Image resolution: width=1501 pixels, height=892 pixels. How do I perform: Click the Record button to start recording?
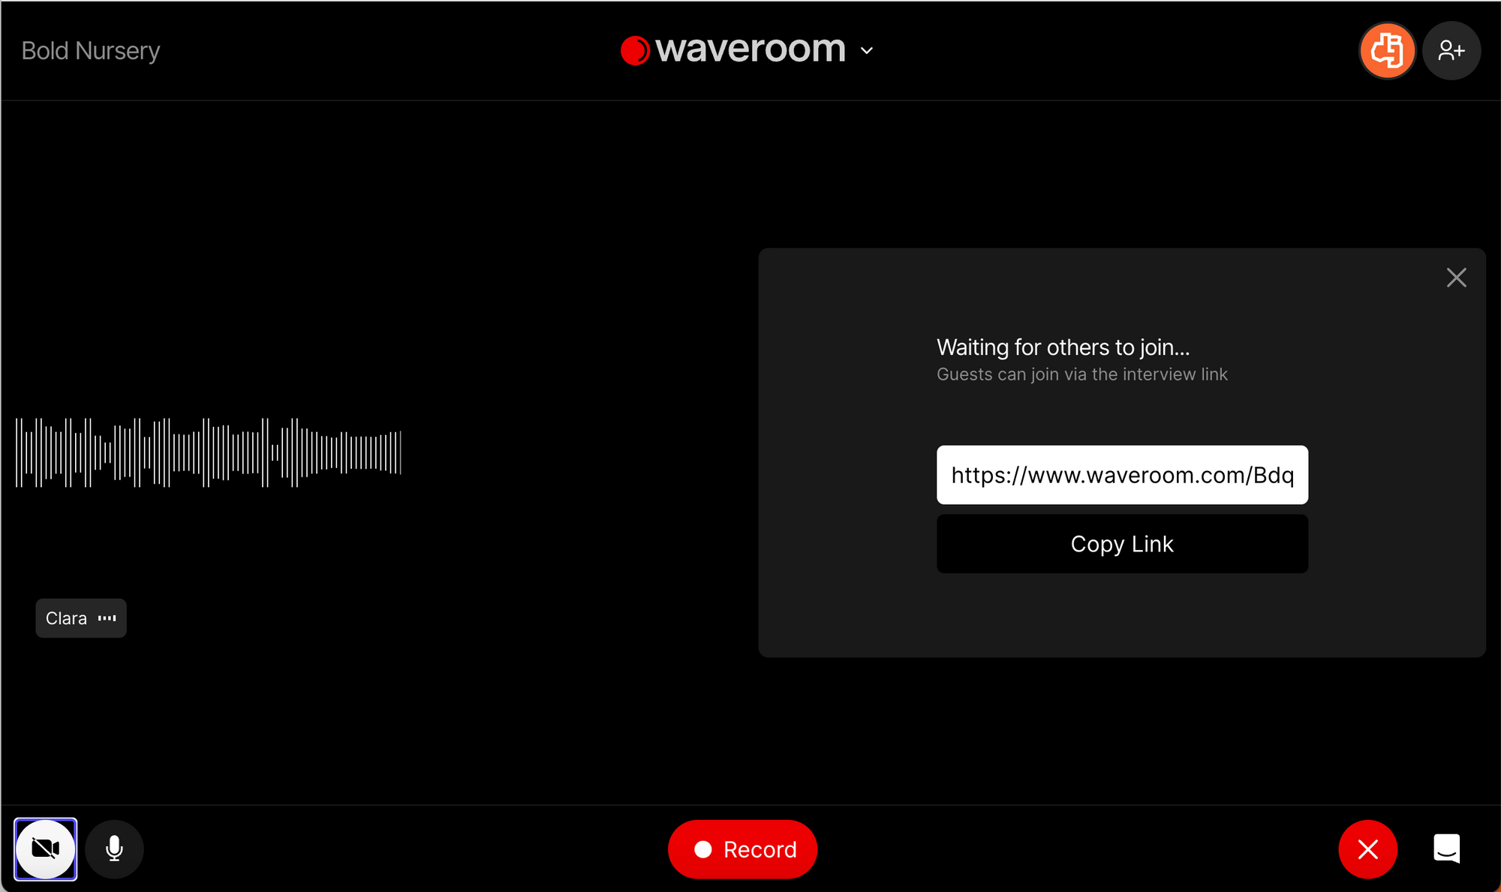click(744, 849)
